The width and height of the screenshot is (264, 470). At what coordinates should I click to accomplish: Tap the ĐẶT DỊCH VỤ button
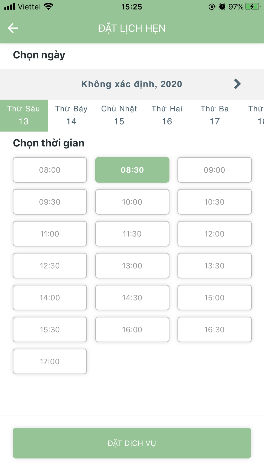pyautogui.click(x=132, y=443)
